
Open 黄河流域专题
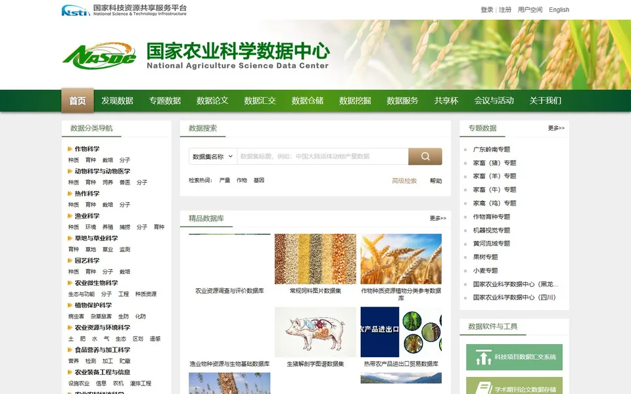coord(492,244)
